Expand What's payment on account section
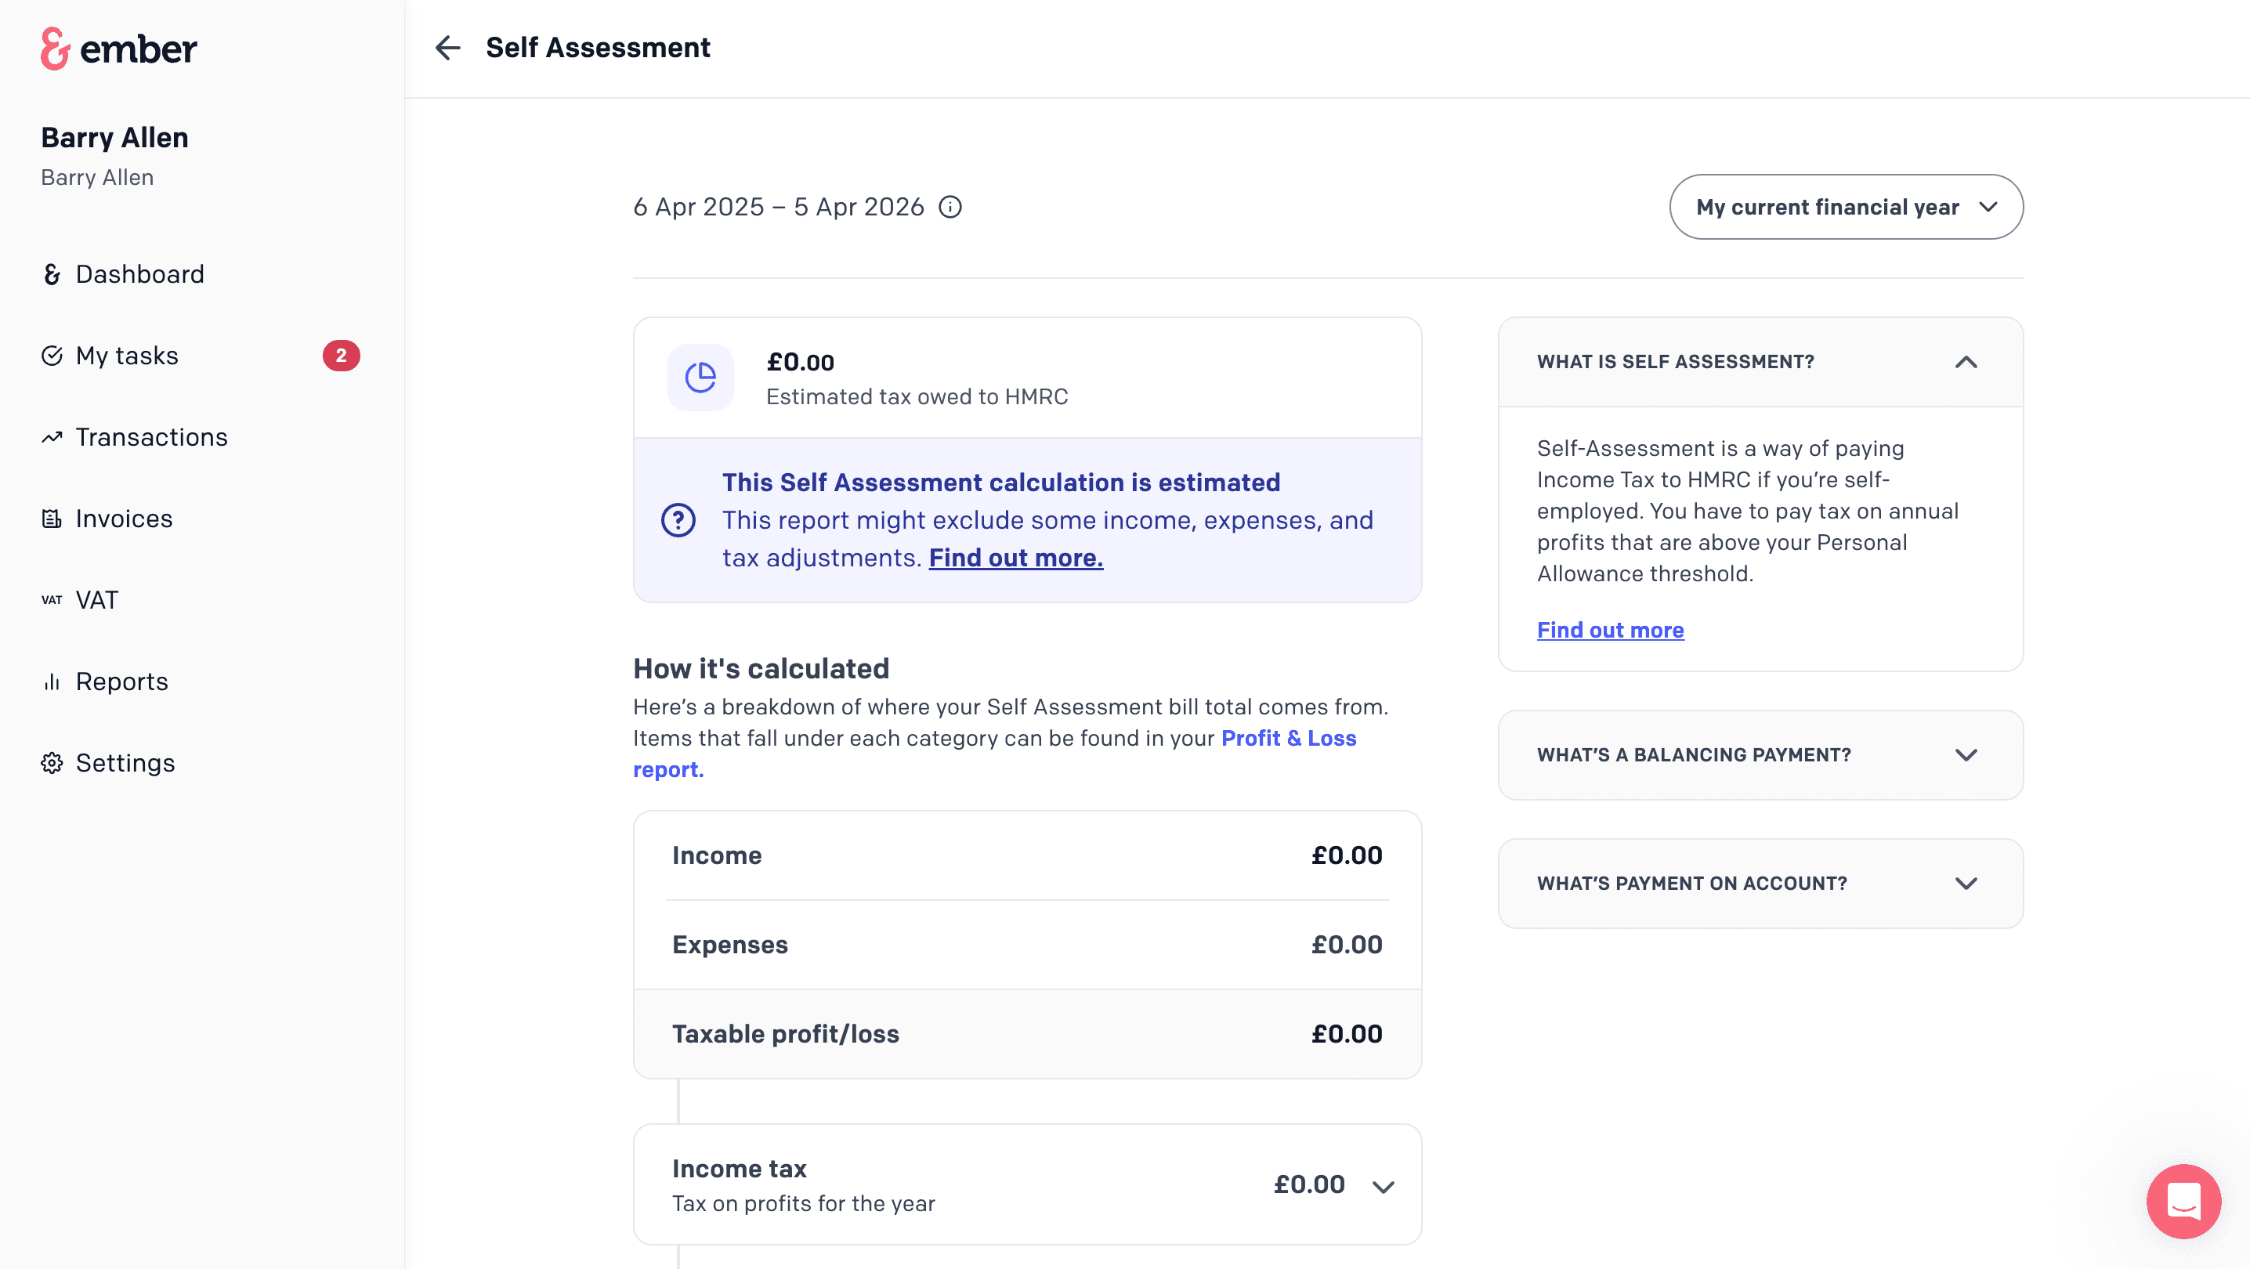 (1966, 883)
